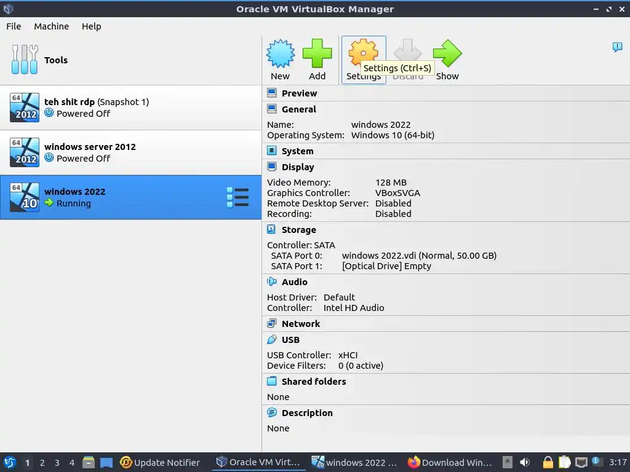Switch to workspace 4 in taskbar

[72, 462]
